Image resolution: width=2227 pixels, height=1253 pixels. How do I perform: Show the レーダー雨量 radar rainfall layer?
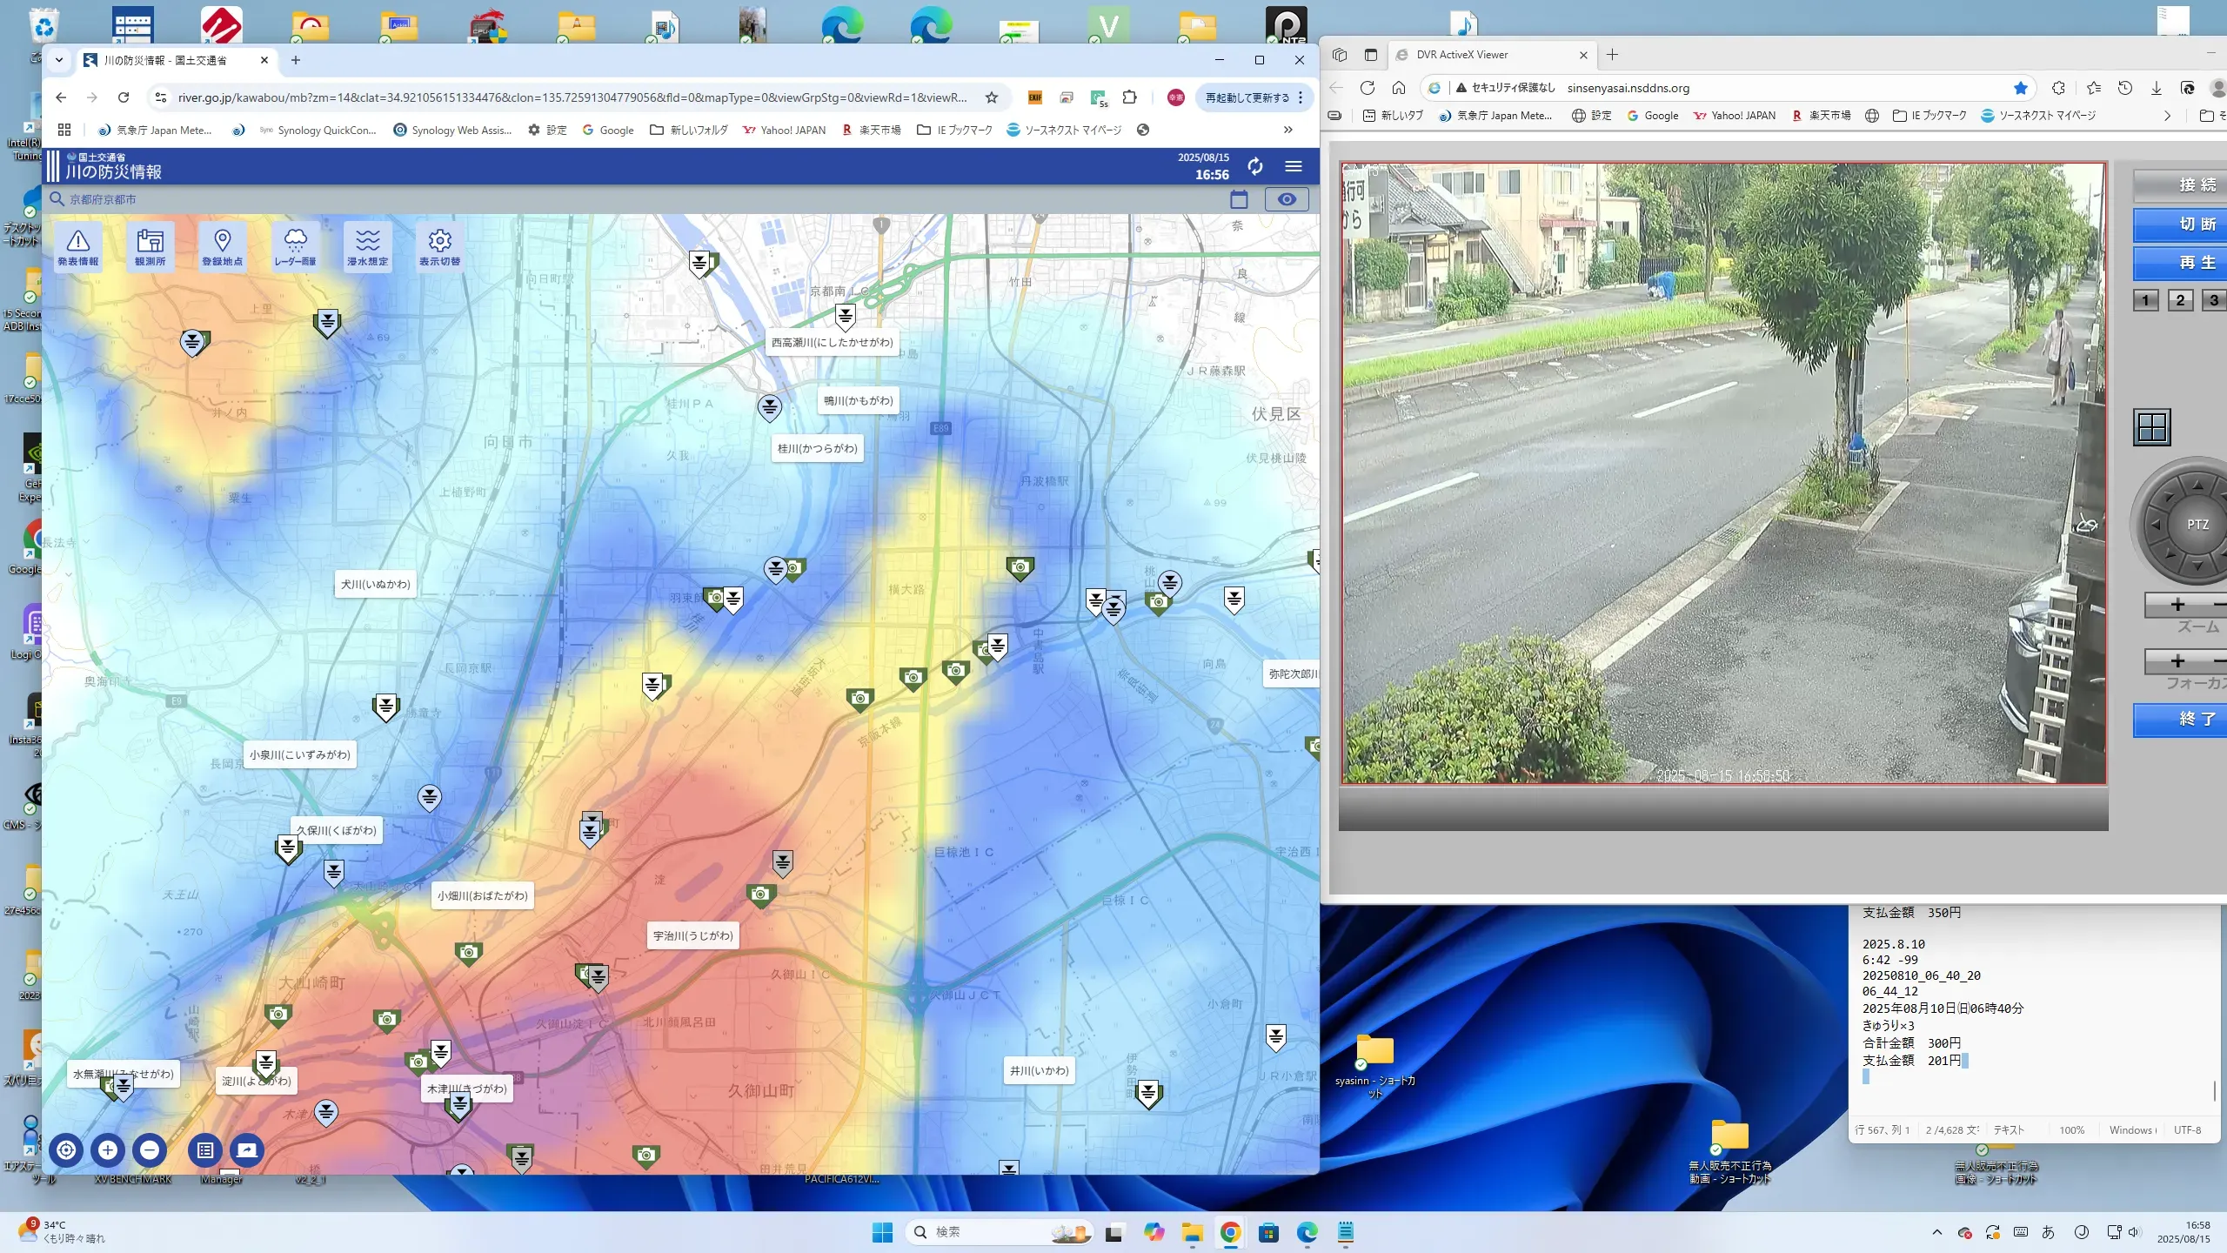(x=295, y=246)
